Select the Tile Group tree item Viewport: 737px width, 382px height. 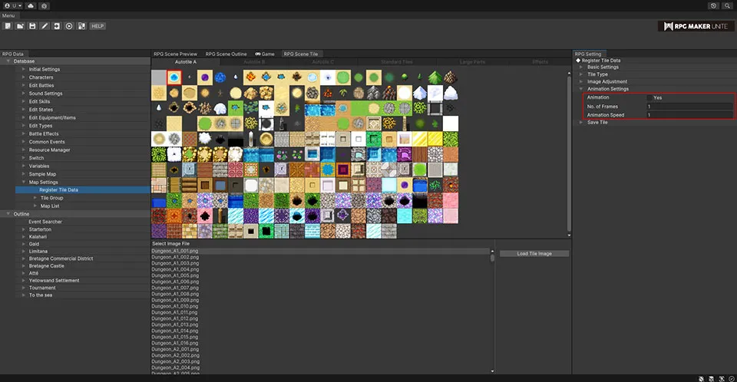click(x=51, y=198)
